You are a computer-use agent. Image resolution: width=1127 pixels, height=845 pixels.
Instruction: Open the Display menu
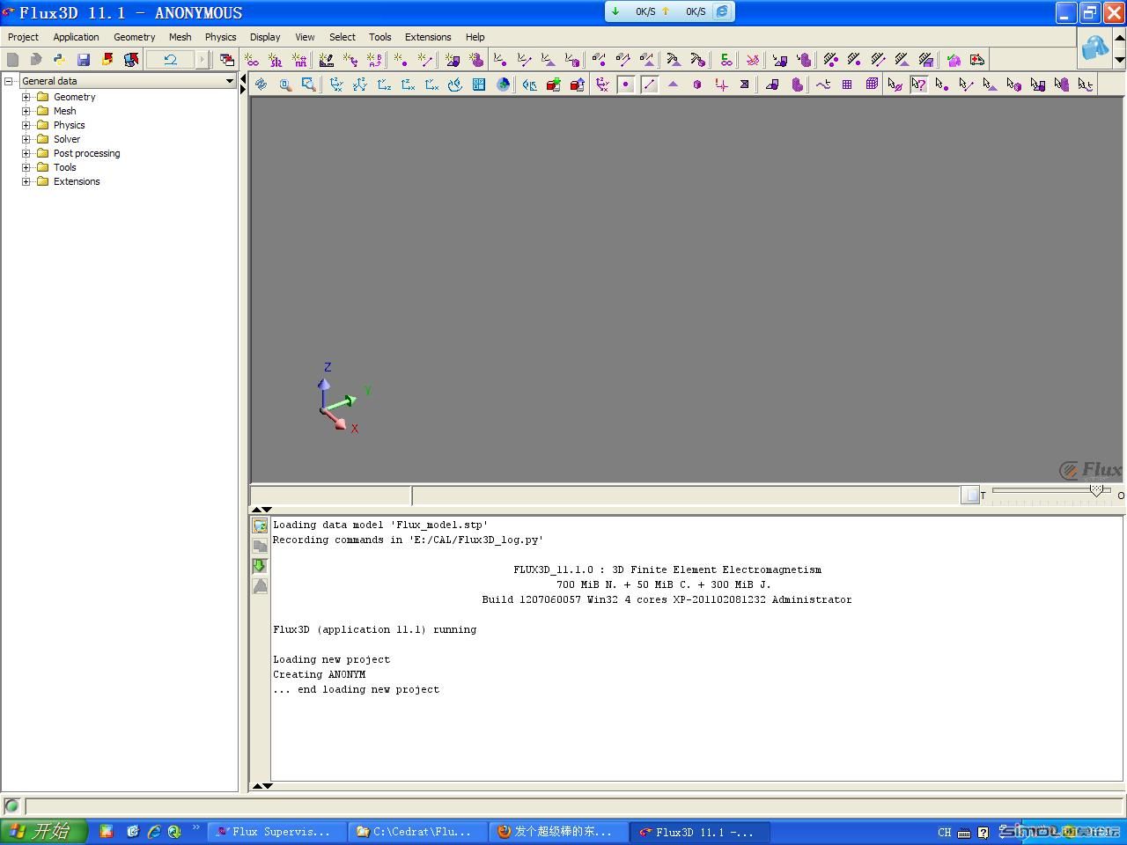pyautogui.click(x=265, y=37)
